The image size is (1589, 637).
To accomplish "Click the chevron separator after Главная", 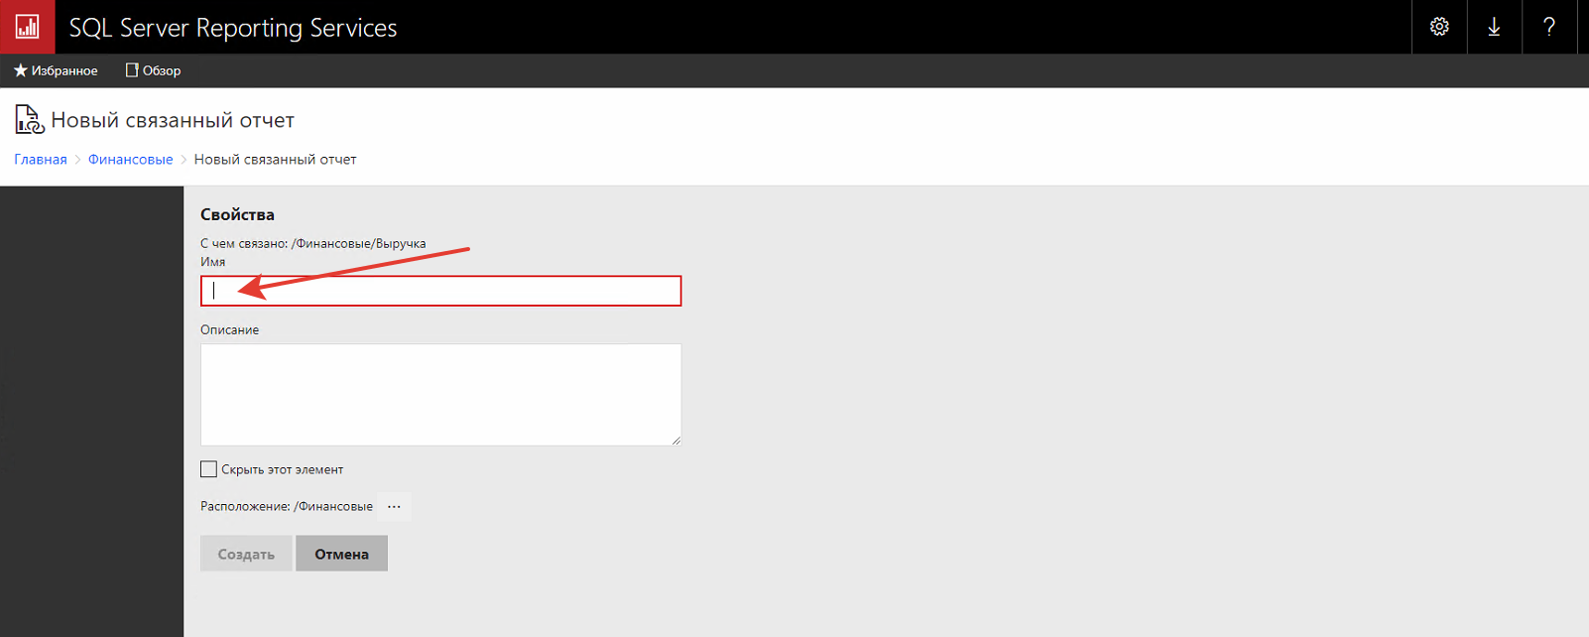I will [77, 160].
